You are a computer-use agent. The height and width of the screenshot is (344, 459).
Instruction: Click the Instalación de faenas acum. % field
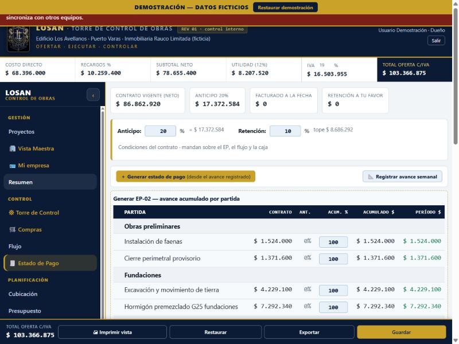point(333,242)
